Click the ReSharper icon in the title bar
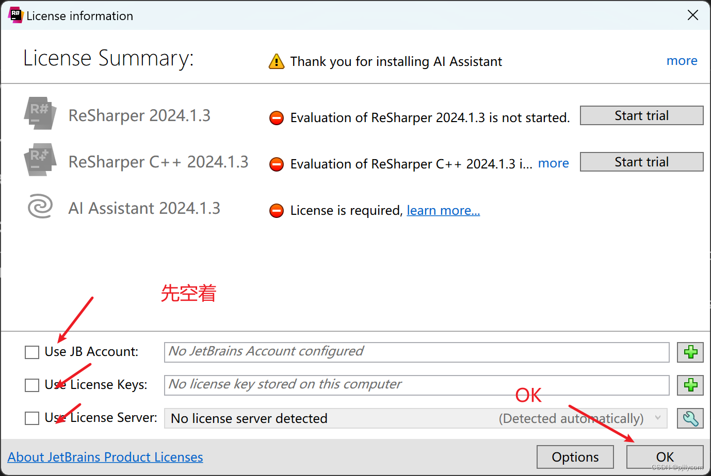The image size is (711, 476). pos(15,15)
